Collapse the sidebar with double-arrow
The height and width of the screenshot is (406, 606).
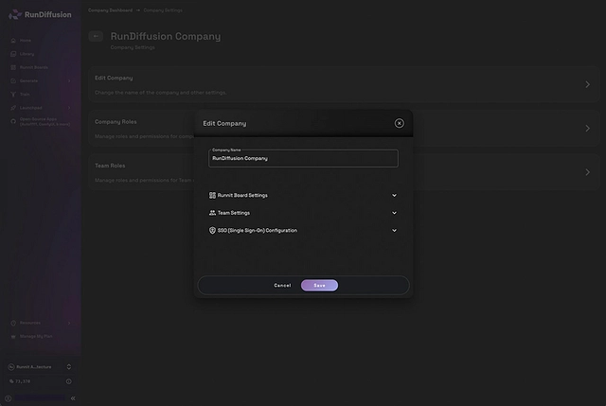click(73, 398)
